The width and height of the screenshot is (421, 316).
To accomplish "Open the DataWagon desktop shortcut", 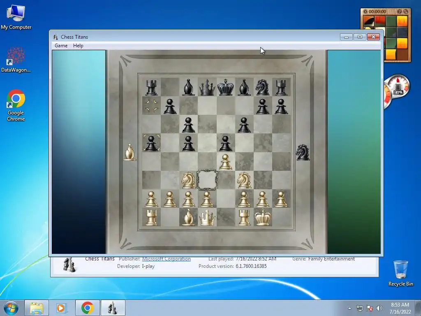I will (16, 60).
